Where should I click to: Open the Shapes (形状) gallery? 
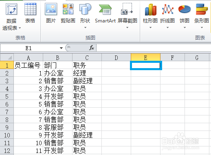click(x=85, y=15)
